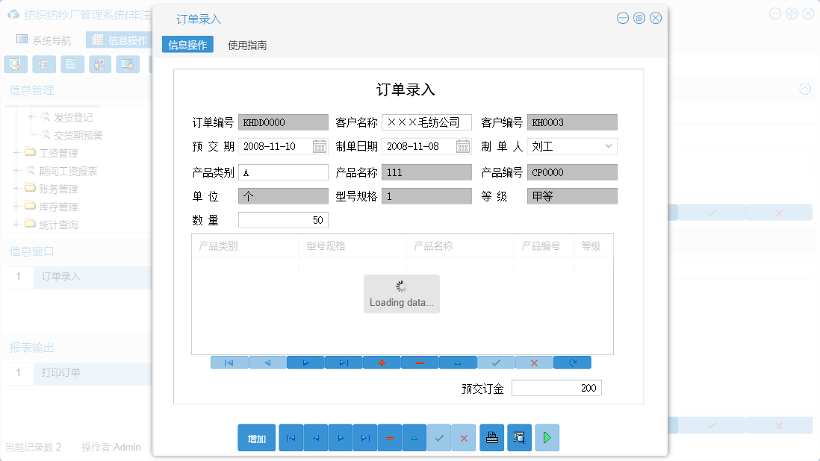
Task: Jump to first record using grid navigator
Action: [x=229, y=362]
